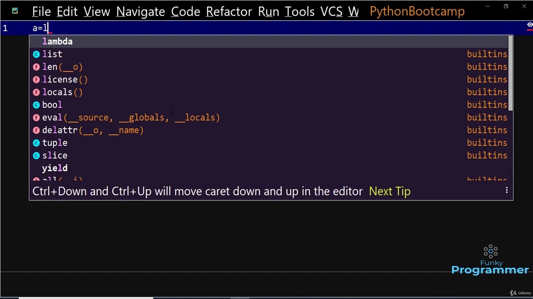Image resolution: width=533 pixels, height=299 pixels.
Task: Choose the len(__o) function suggestion
Action: 271,67
